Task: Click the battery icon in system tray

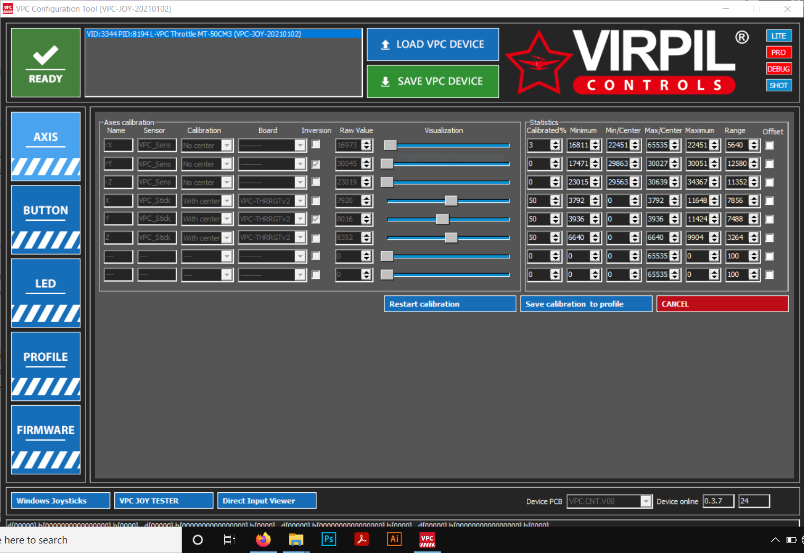Action: (791, 540)
